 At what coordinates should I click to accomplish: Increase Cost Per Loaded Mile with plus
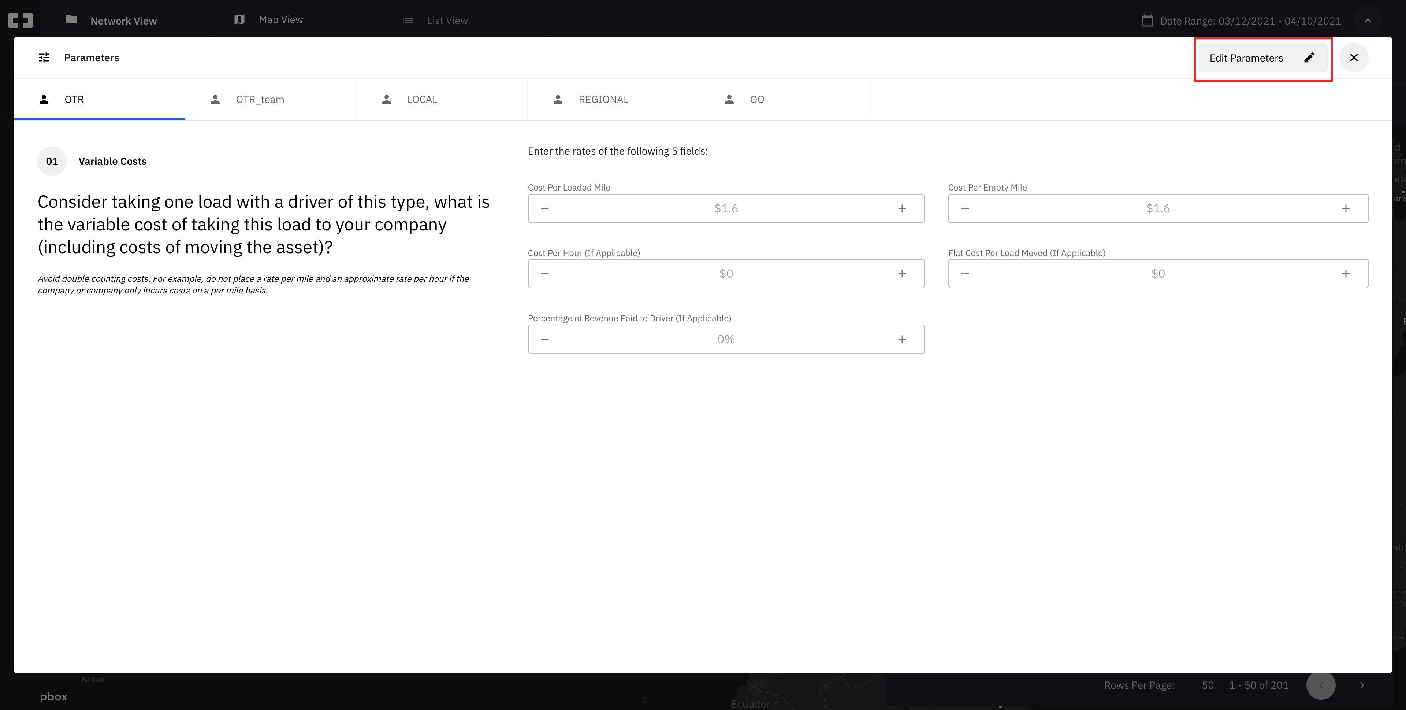click(x=902, y=208)
